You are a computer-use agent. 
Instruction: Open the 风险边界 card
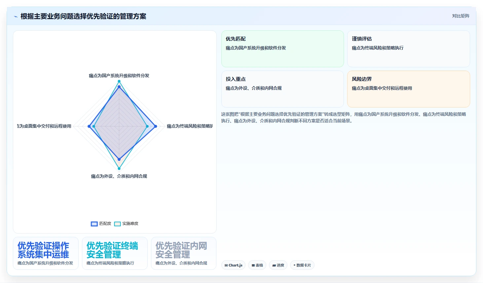click(408, 89)
